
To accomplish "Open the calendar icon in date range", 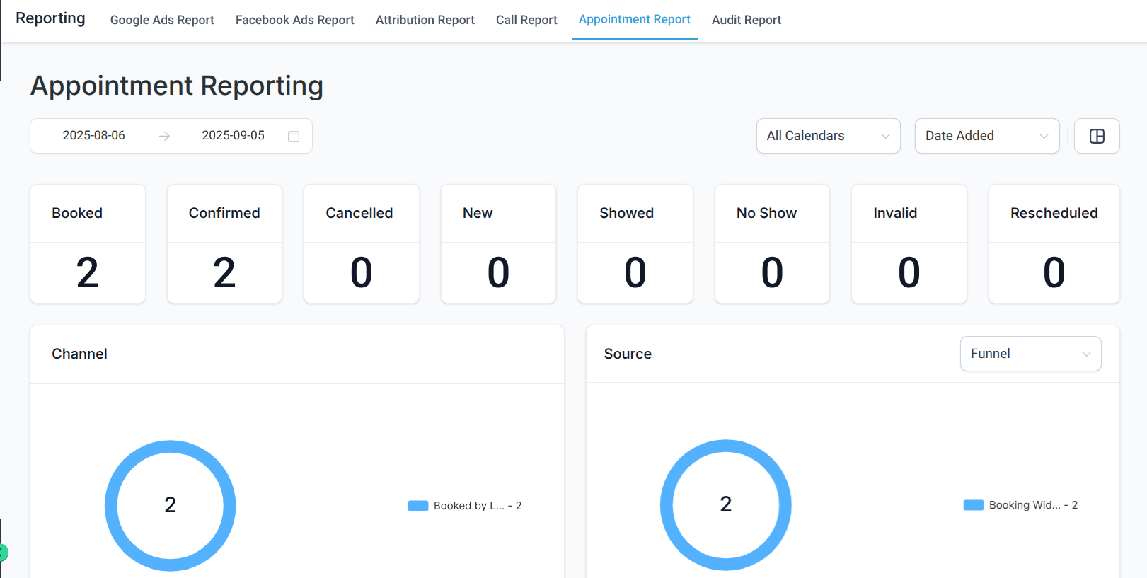I will [294, 136].
